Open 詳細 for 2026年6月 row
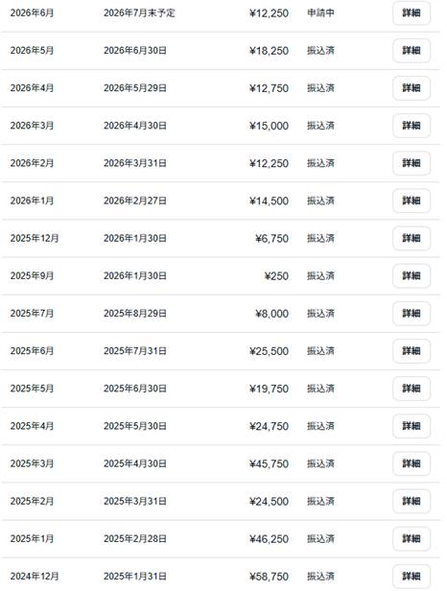 pyautogui.click(x=412, y=13)
